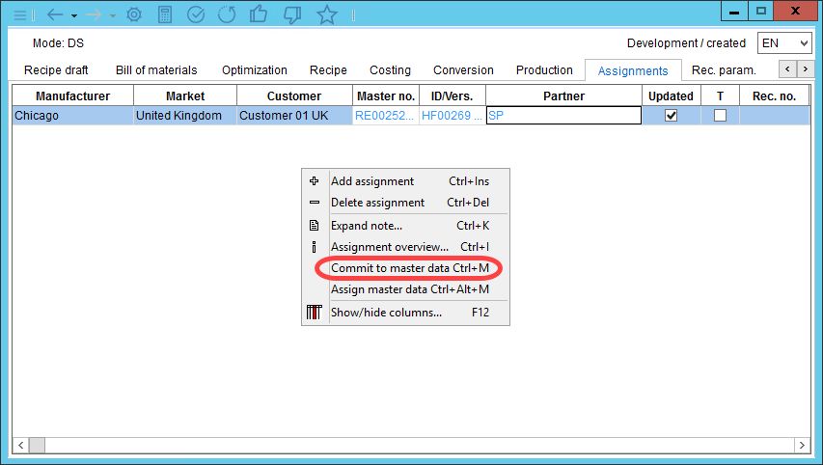Click the Partner column header

(x=563, y=96)
